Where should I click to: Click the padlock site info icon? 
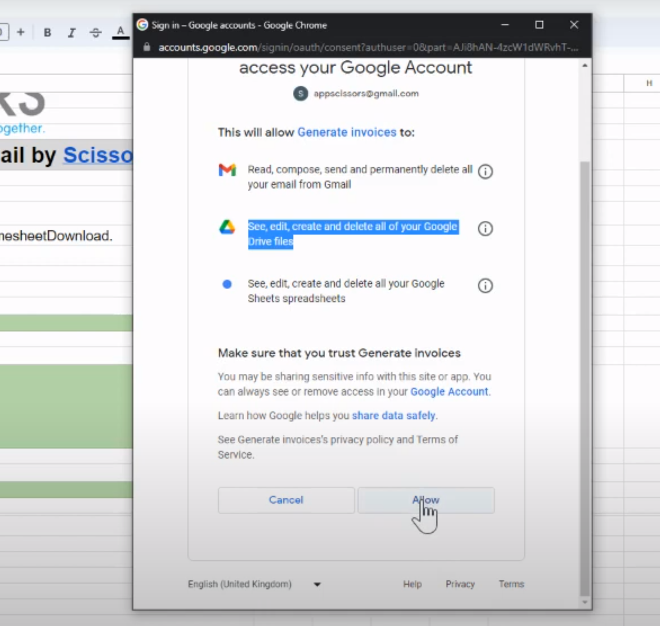pyautogui.click(x=146, y=47)
